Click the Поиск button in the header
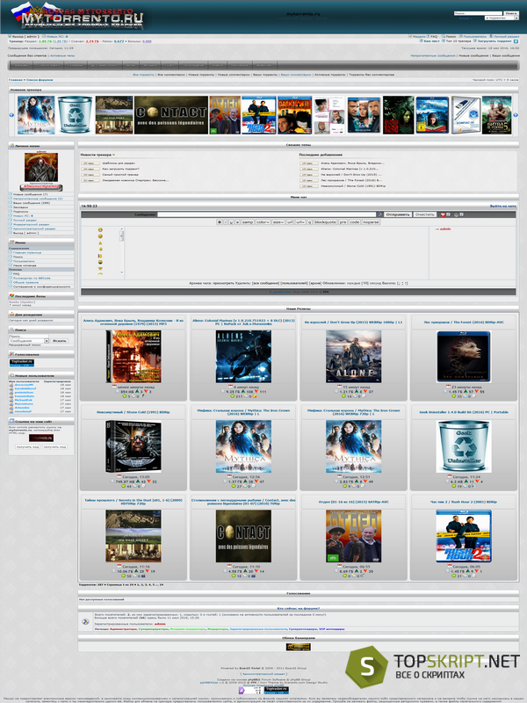 (x=511, y=13)
